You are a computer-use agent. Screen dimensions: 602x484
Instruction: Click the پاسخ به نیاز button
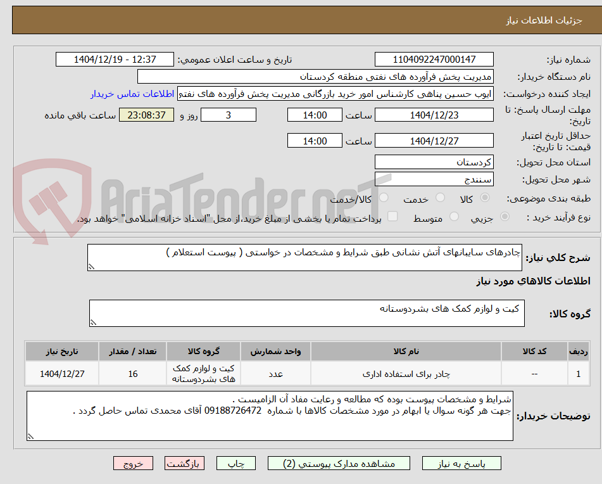pos(461,463)
